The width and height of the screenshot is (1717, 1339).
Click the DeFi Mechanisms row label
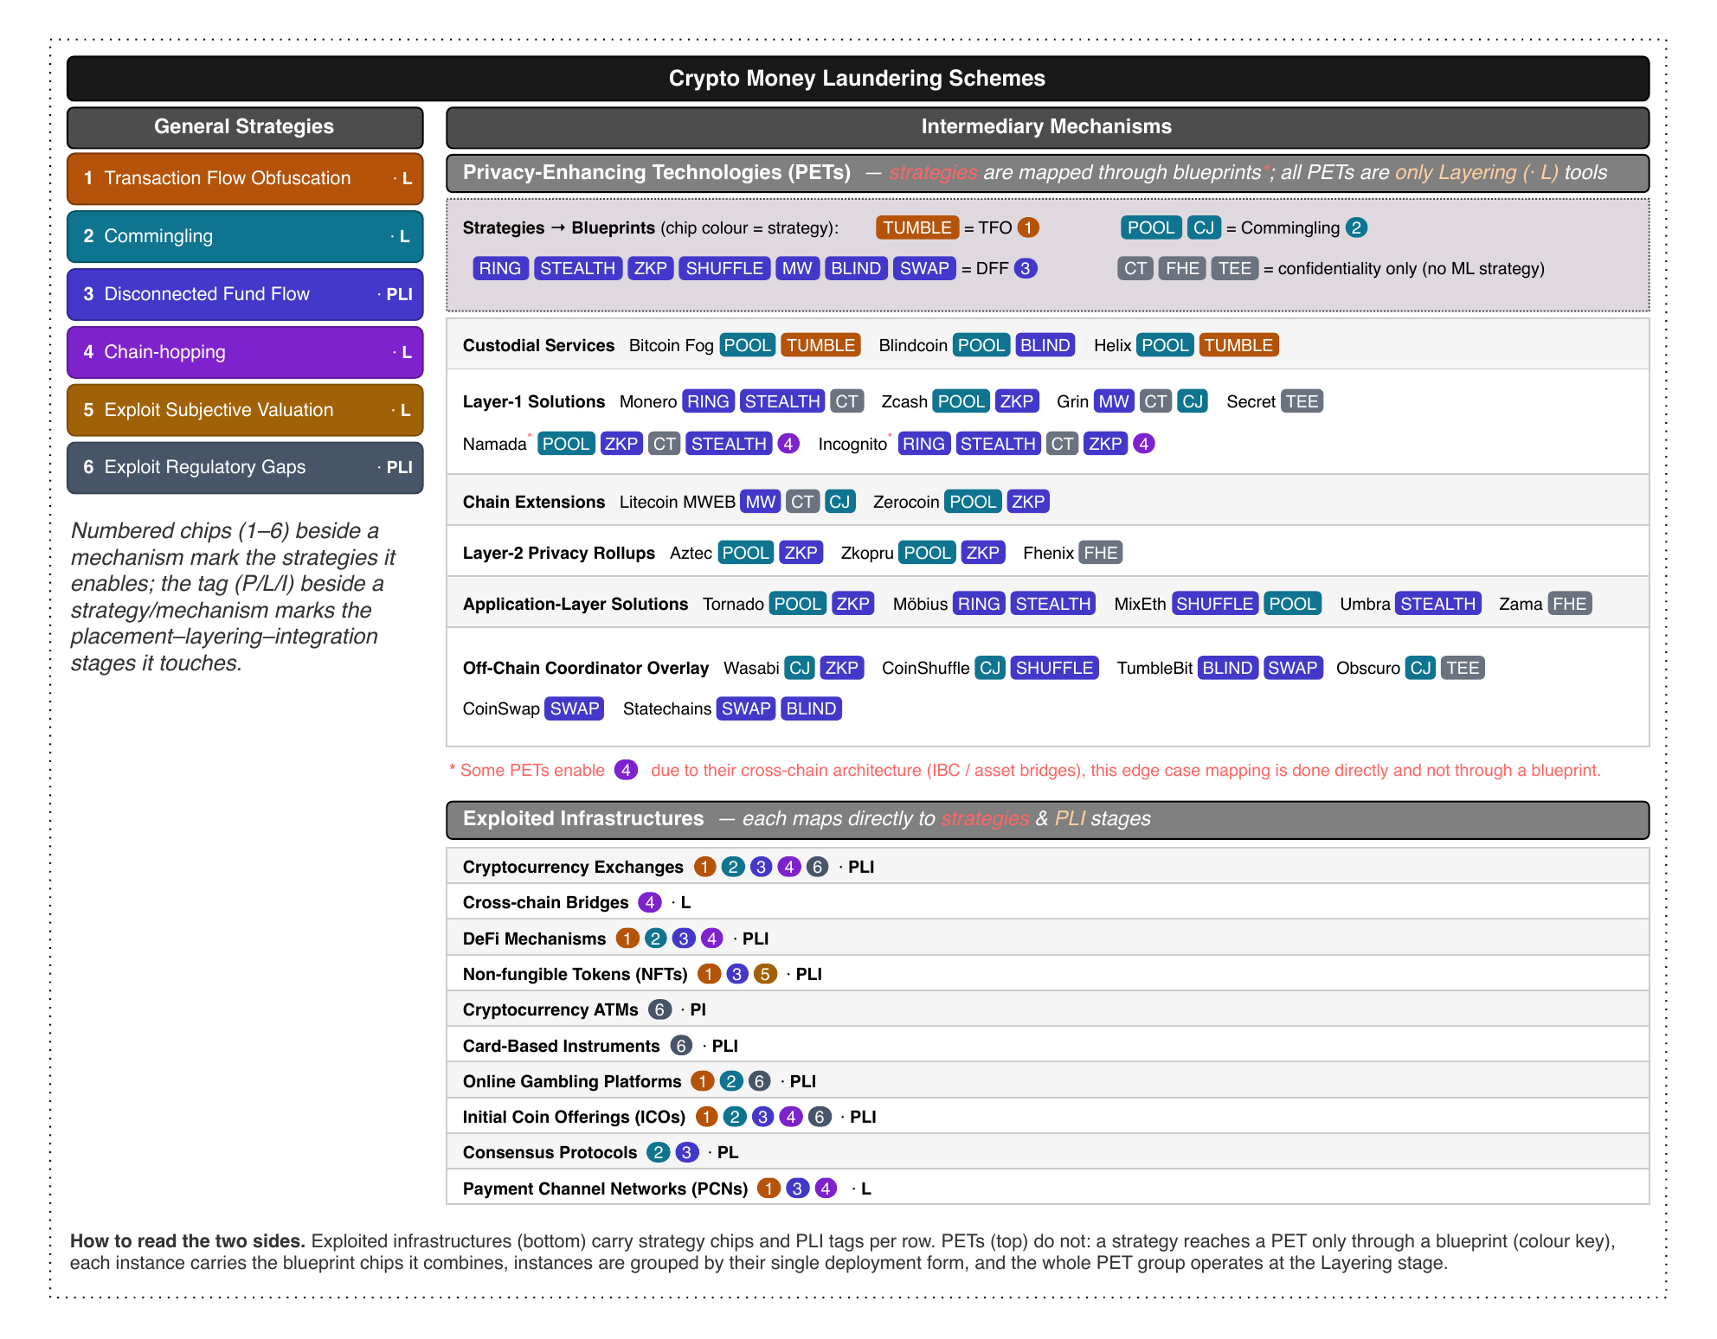click(x=535, y=939)
